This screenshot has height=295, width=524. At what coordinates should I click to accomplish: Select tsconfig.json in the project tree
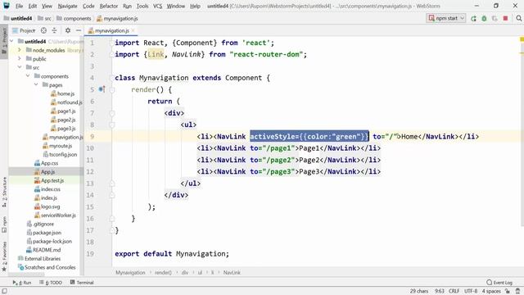click(x=63, y=155)
